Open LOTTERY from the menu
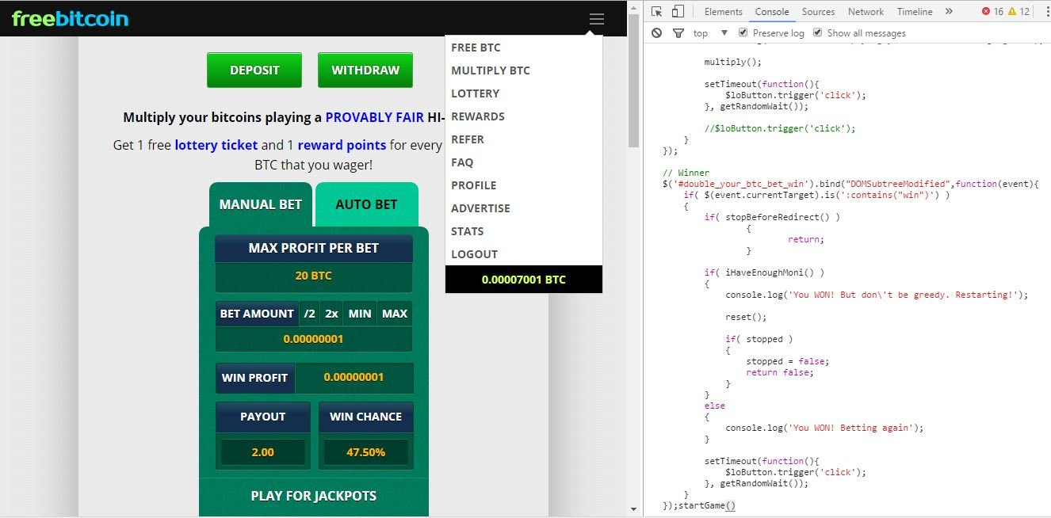Viewport: 1051px width, 518px height. pyautogui.click(x=524, y=93)
